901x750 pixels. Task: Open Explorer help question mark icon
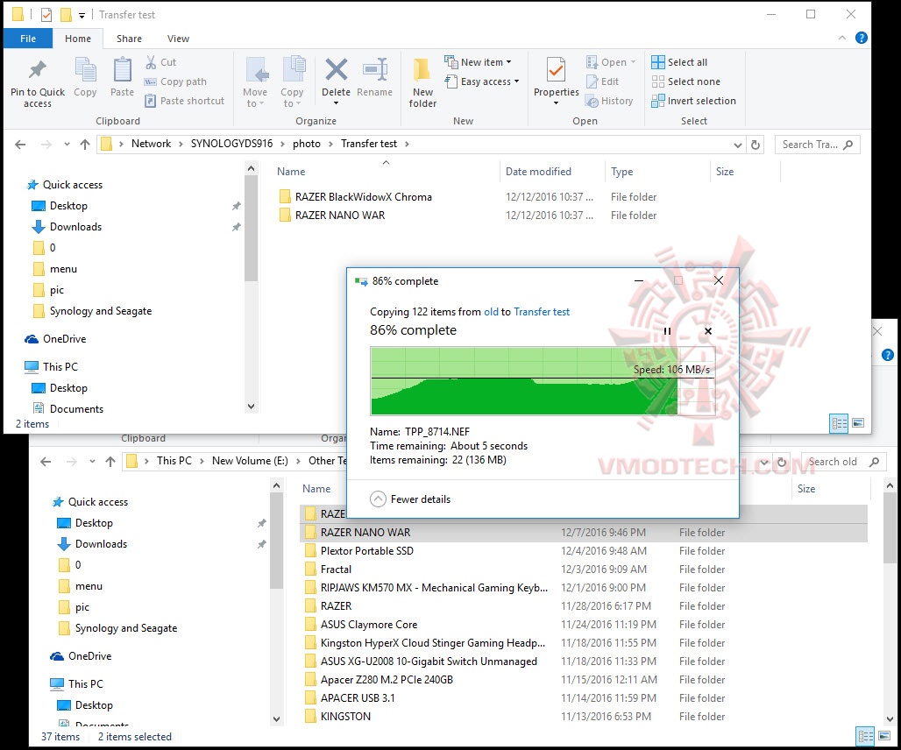click(x=862, y=38)
